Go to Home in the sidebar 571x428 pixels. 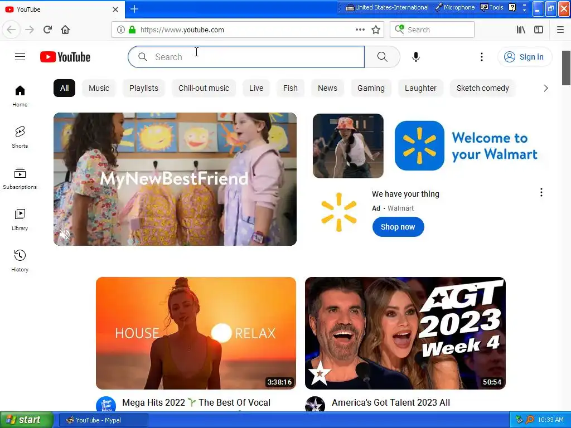(x=20, y=96)
